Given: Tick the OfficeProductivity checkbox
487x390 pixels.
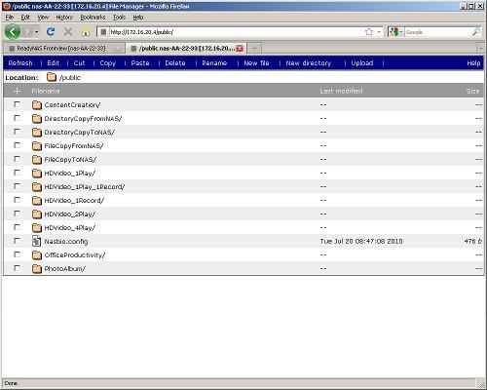Looking at the screenshot, I should click(x=17, y=254).
